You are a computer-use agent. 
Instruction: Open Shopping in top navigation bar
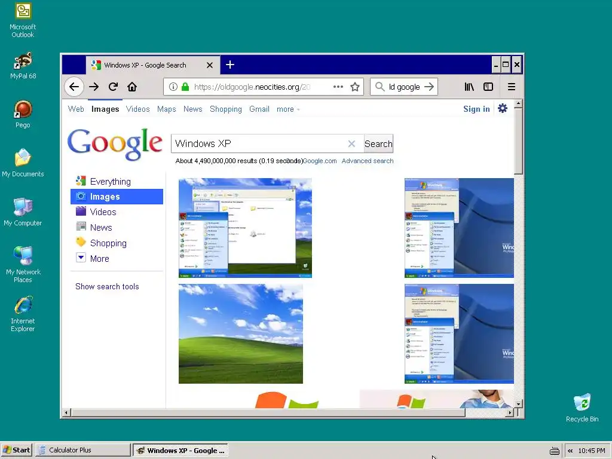[x=225, y=109]
